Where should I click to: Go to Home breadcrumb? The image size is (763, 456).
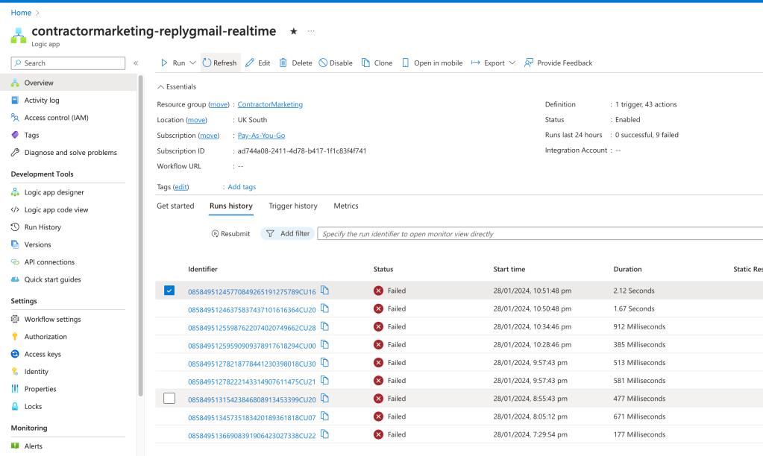[x=21, y=13]
